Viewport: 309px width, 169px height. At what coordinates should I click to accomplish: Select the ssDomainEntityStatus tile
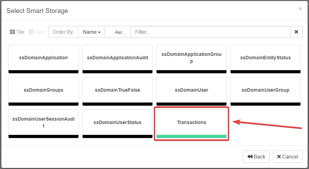pos(265,58)
